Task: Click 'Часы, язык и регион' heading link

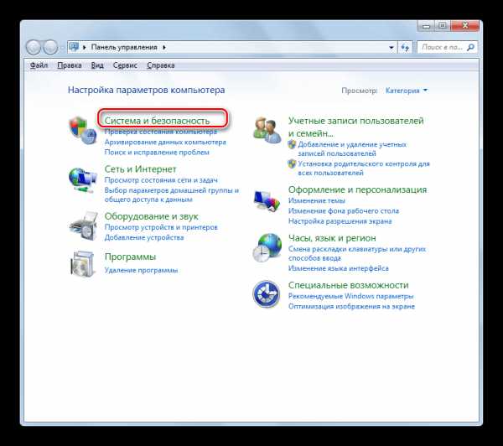Action: 332,238
